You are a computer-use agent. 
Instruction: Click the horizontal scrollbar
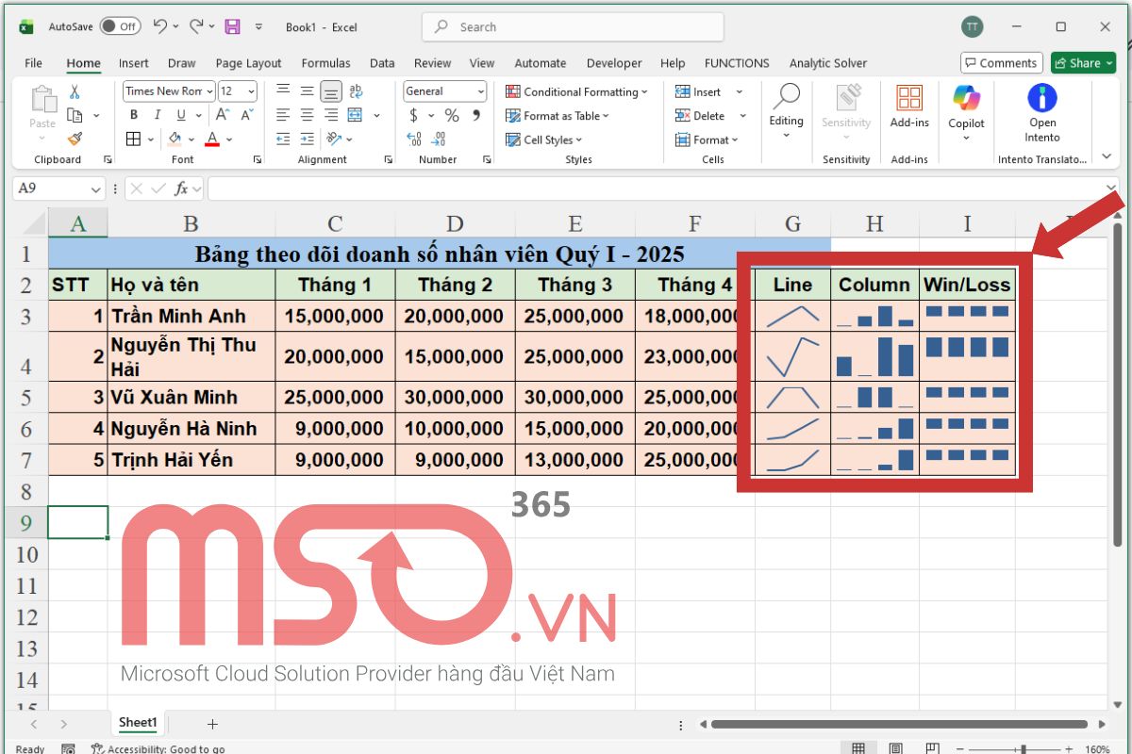pos(899,724)
